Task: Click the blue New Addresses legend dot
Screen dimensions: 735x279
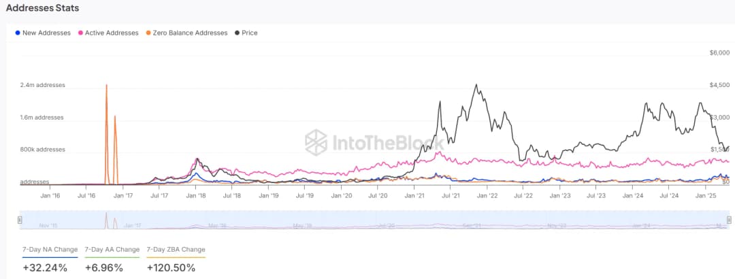Action: 17,33
